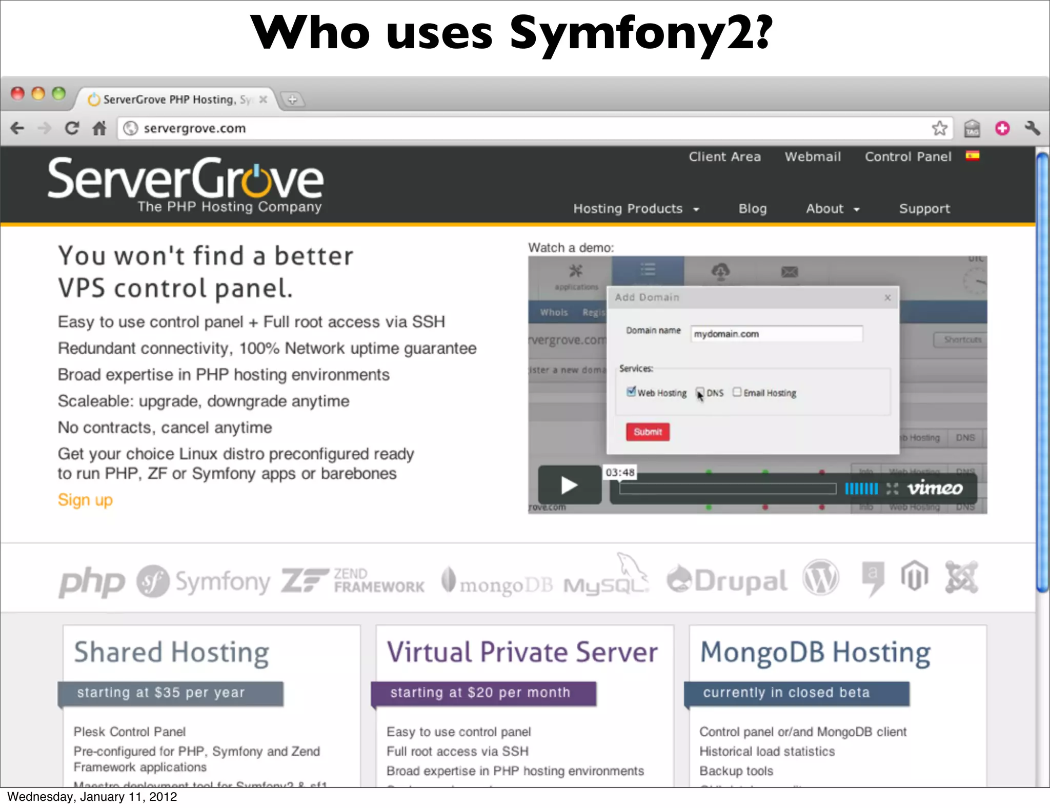
Task: Toggle the Web Hosting checkbox
Action: click(x=631, y=392)
